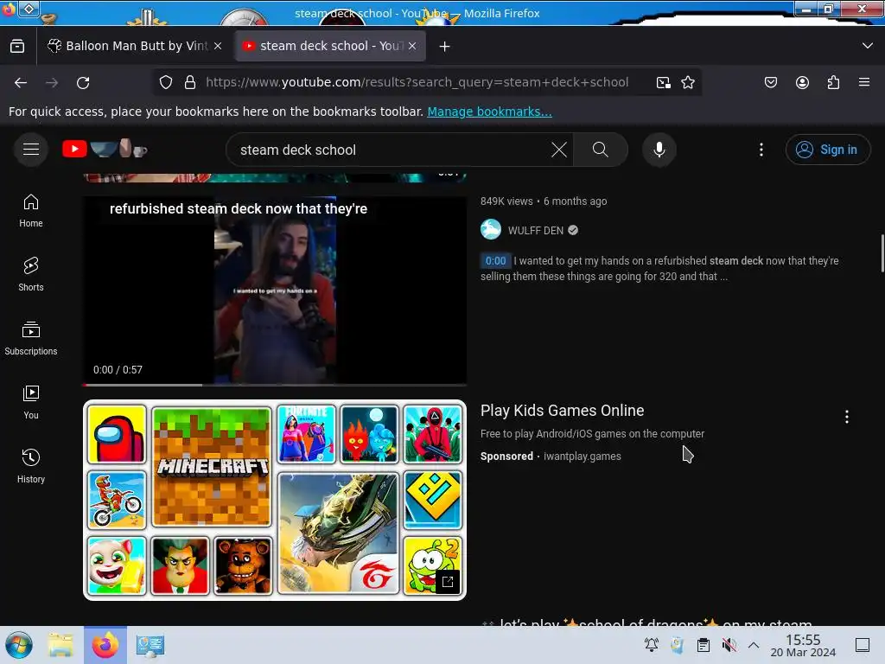Viewport: 885px width, 664px height.
Task: Open Subscriptions in the sidebar
Action: click(x=31, y=338)
